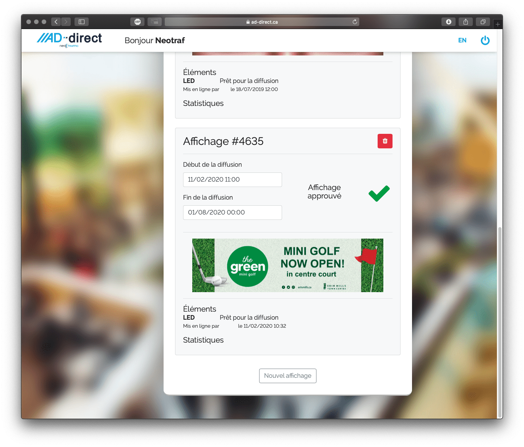
Task: Open the Safari share icon
Action: [466, 22]
